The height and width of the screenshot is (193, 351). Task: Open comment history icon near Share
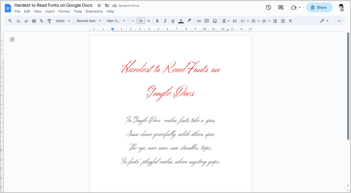[x=281, y=8]
